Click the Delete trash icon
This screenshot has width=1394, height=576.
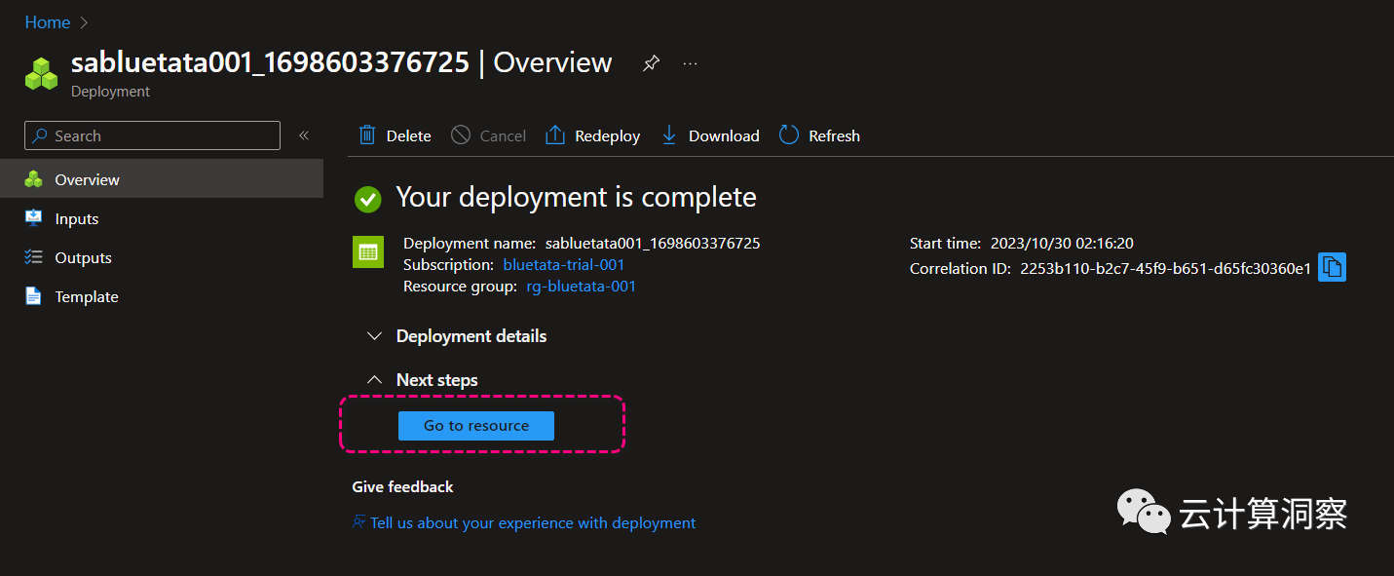click(367, 135)
